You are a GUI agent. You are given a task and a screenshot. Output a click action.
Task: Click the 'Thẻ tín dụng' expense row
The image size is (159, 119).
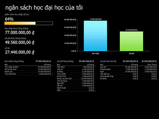click(x=76, y=81)
